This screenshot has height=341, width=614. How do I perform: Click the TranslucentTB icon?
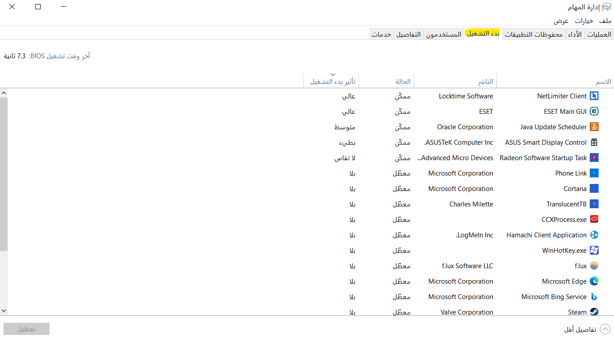tap(594, 204)
